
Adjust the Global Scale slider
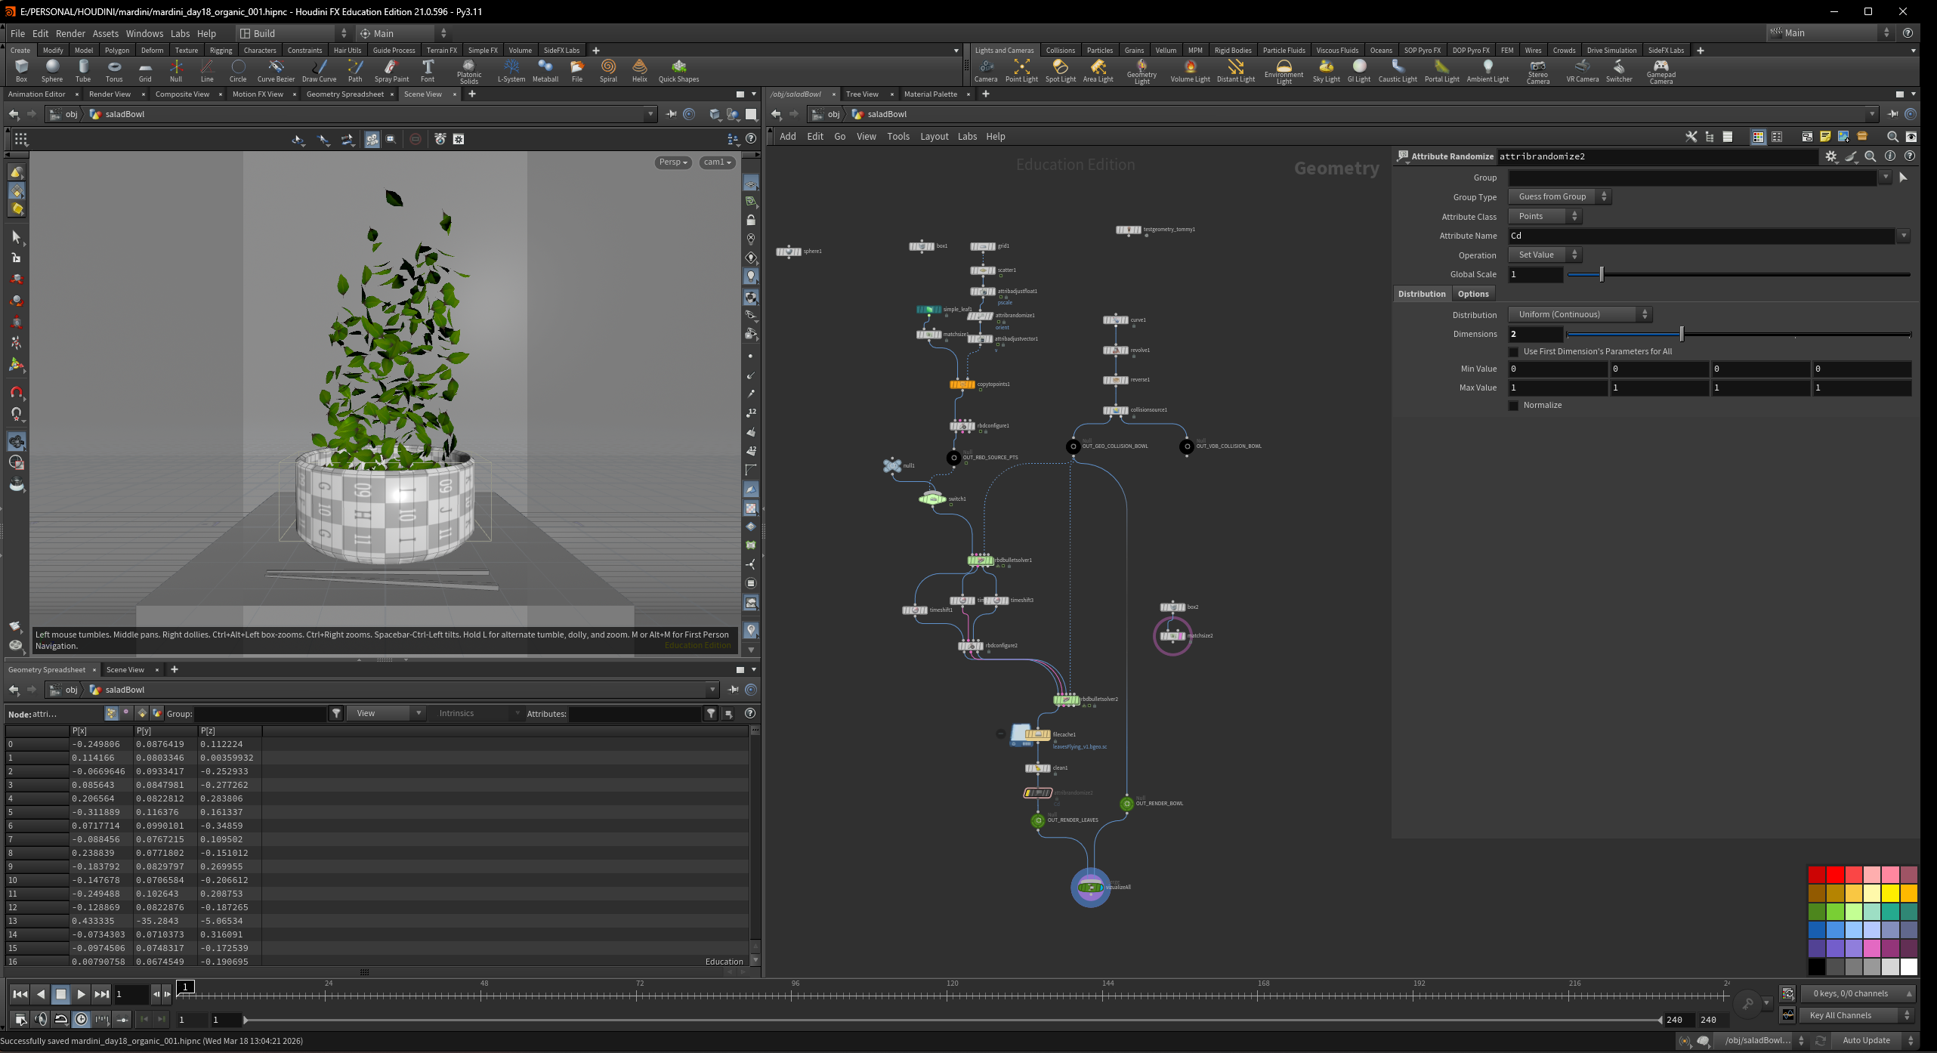(x=1738, y=275)
